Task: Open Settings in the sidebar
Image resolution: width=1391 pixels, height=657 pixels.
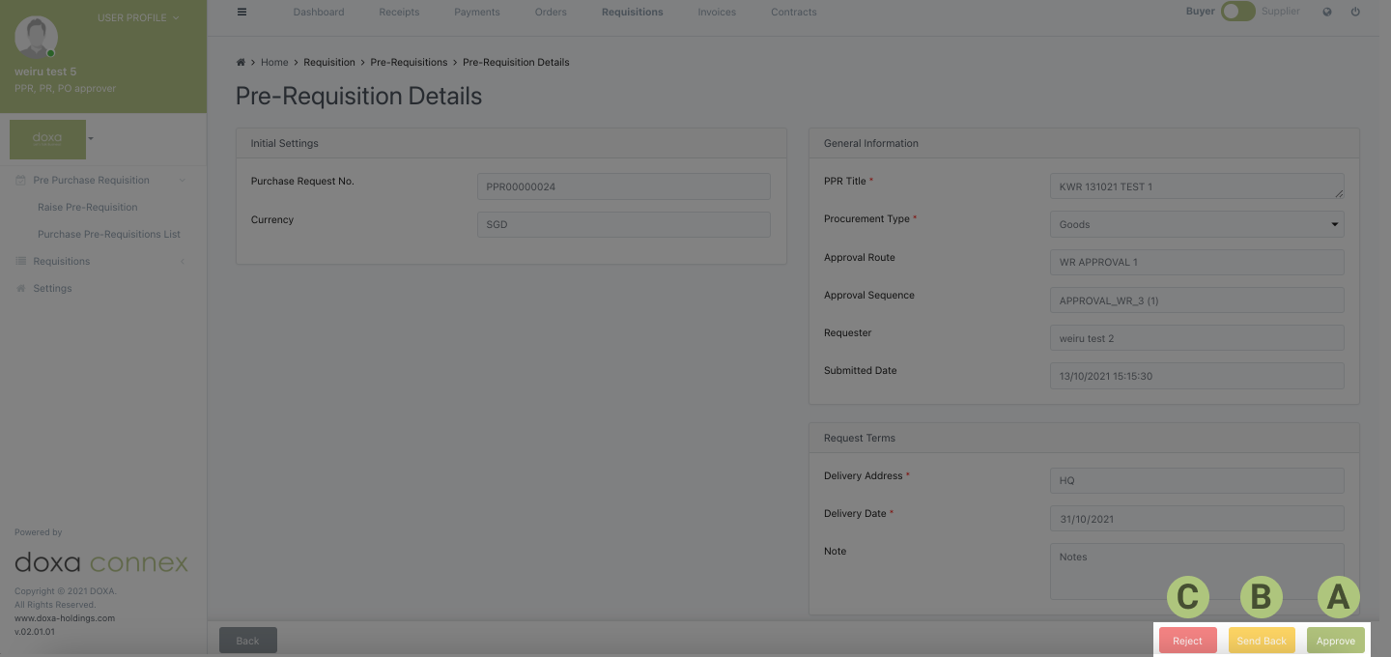Action: [52, 288]
